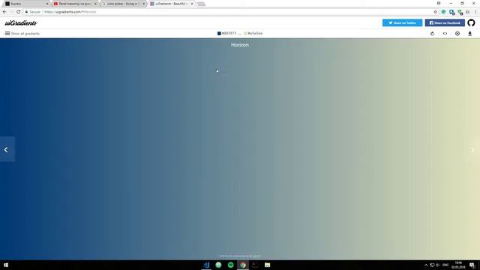
Task: Click the secure padlock icon
Action: click(x=27, y=12)
